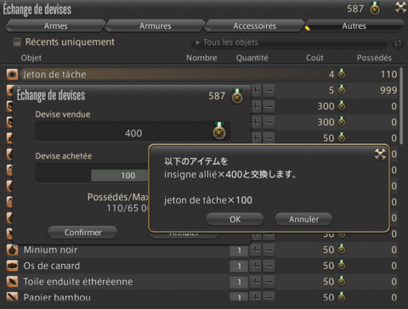Click the Nombre column header
Image resolution: width=408 pixels, height=309 pixels.
[x=201, y=58]
